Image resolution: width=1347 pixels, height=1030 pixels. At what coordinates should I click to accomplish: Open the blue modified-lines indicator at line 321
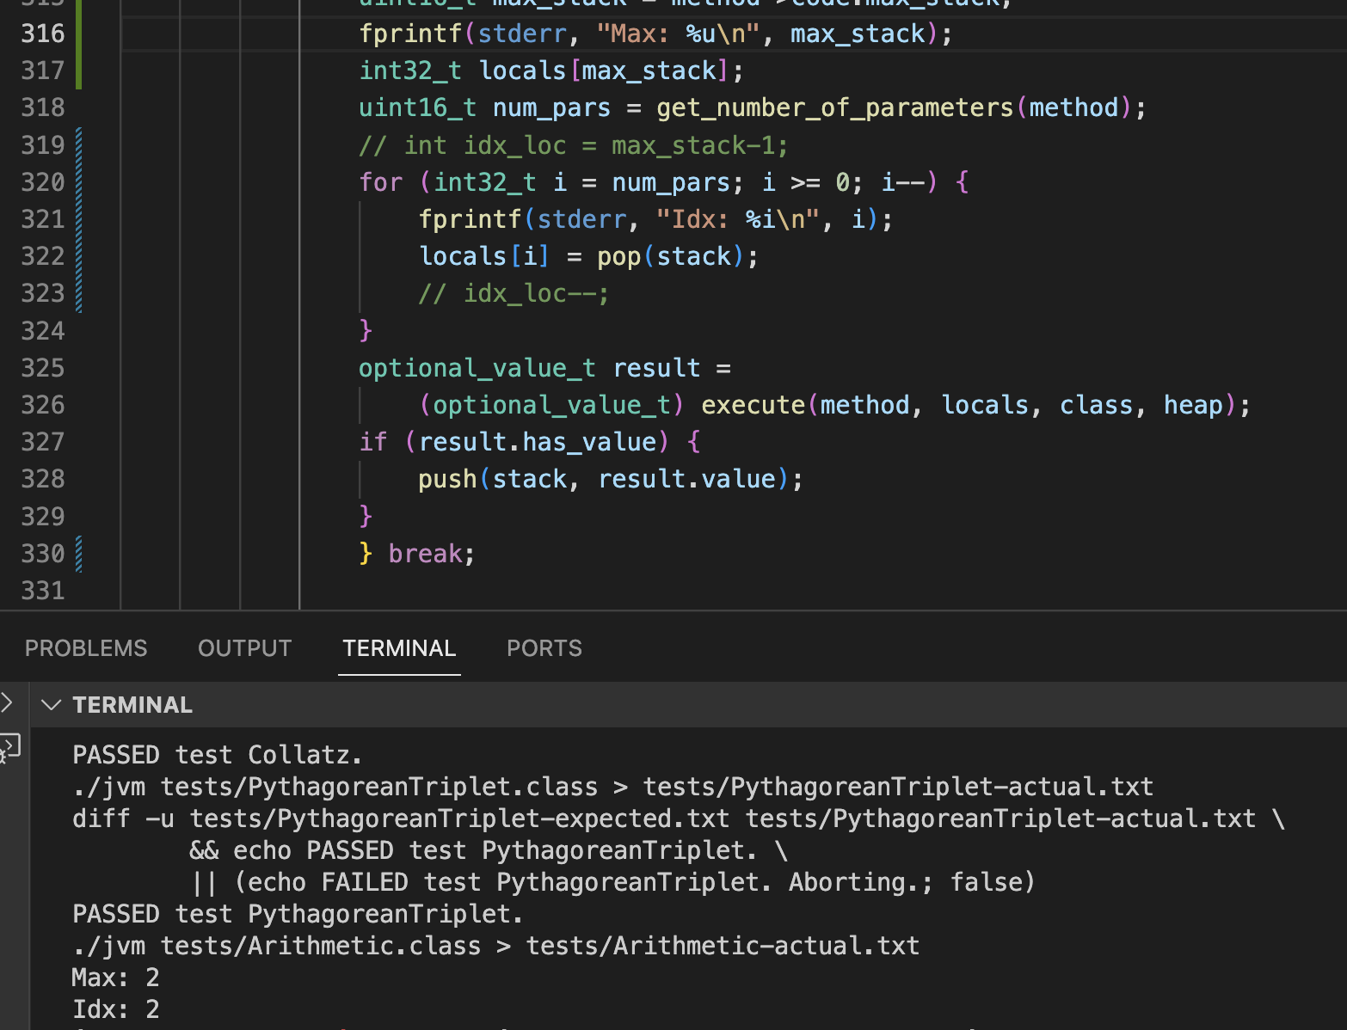pyautogui.click(x=79, y=219)
